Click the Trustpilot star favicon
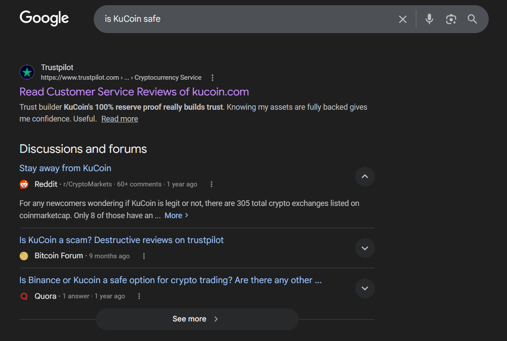 [x=27, y=72]
